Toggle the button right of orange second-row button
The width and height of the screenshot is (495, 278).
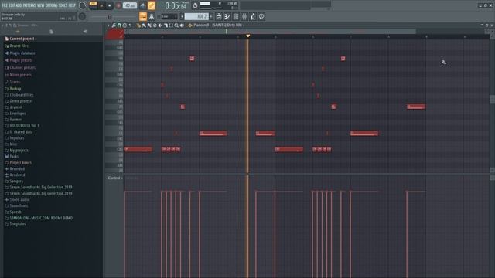tap(152, 16)
